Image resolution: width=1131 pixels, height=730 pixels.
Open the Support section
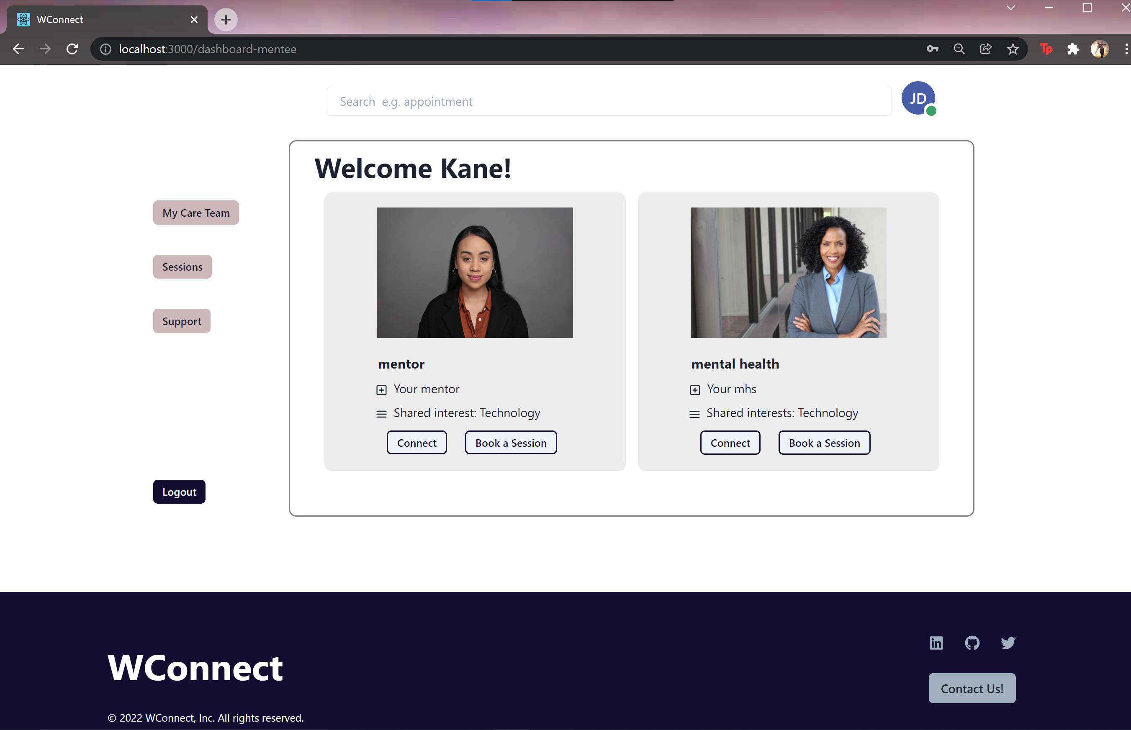(182, 321)
